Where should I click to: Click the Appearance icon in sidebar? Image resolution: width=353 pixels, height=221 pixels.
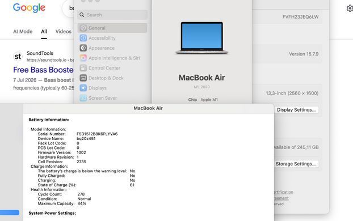83,48
